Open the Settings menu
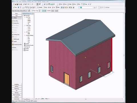 [x=39, y=2]
